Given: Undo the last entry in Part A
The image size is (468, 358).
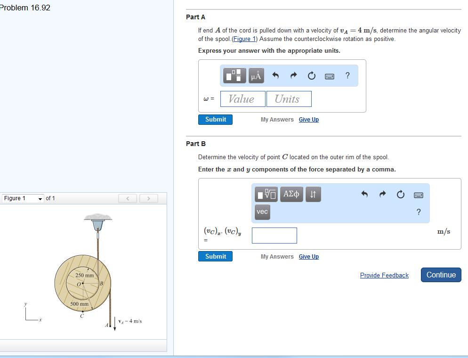Looking at the screenshot, I should [275, 75].
